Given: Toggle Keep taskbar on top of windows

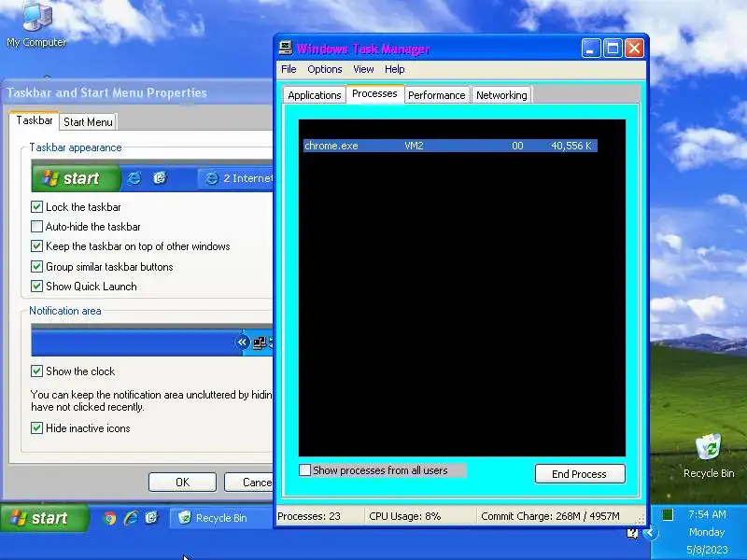Looking at the screenshot, I should coord(36,246).
